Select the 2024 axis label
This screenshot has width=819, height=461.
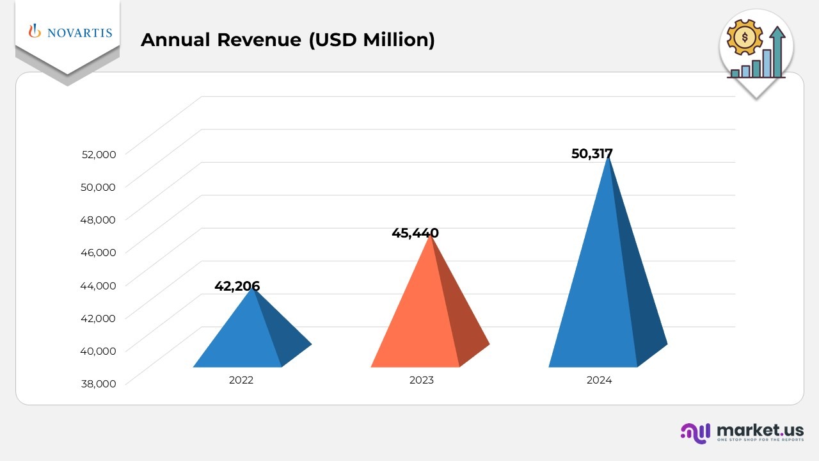click(x=598, y=380)
